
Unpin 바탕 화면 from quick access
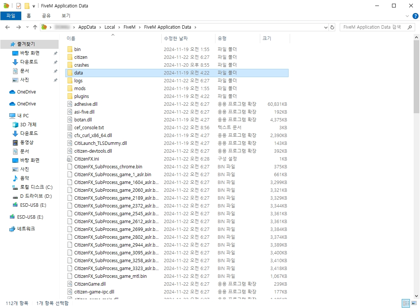55,53
